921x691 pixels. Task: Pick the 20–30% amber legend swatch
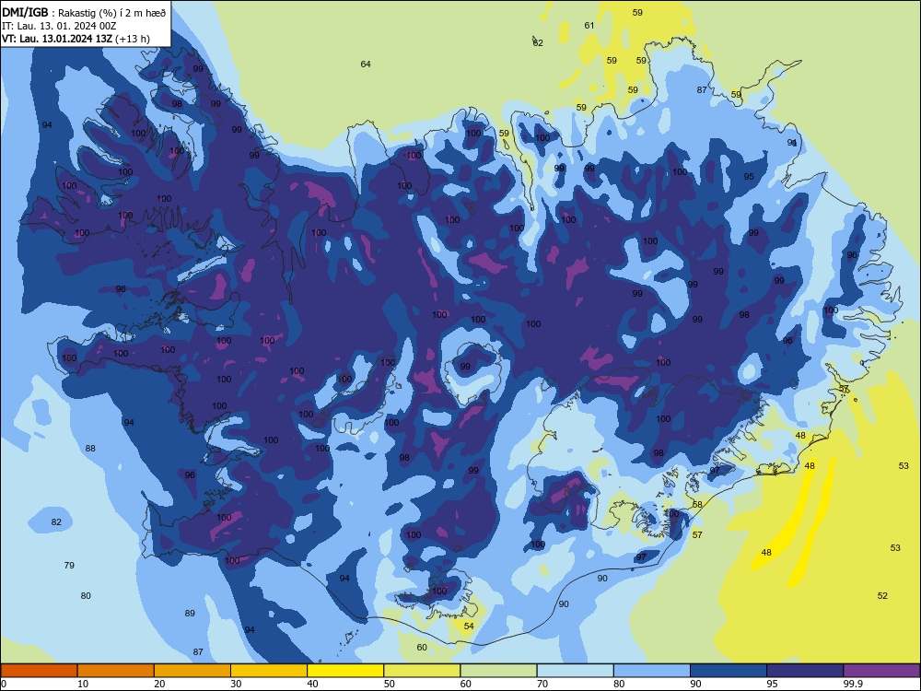tap(192, 671)
